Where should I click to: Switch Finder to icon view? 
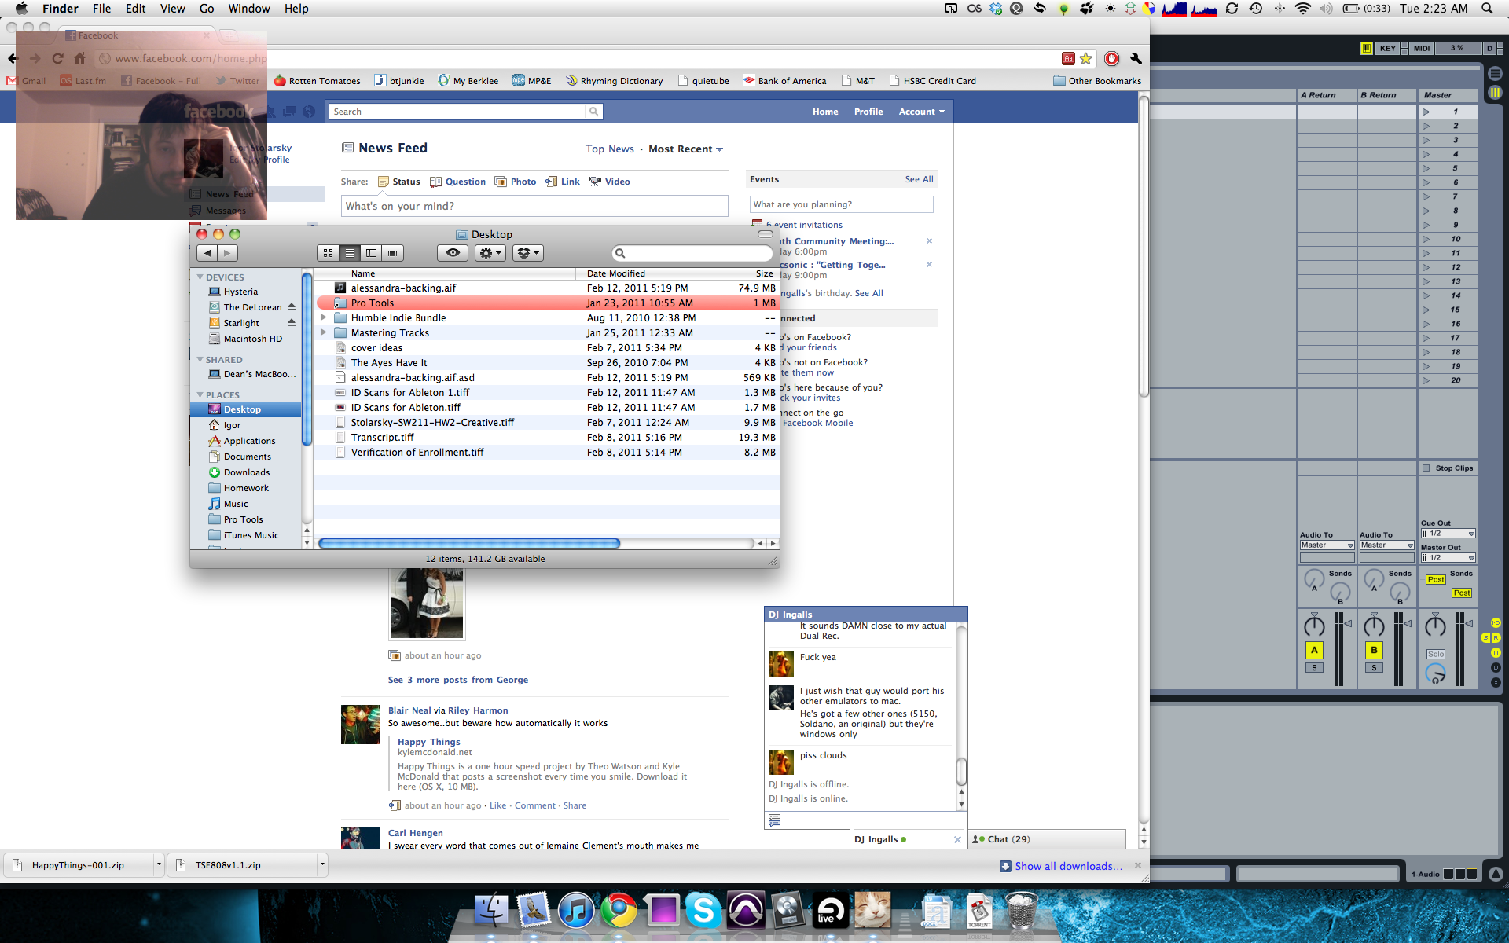click(x=329, y=253)
